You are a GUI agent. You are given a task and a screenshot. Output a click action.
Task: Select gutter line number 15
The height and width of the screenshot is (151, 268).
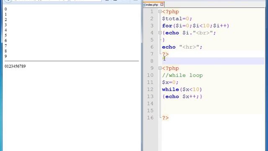tap(150, 111)
